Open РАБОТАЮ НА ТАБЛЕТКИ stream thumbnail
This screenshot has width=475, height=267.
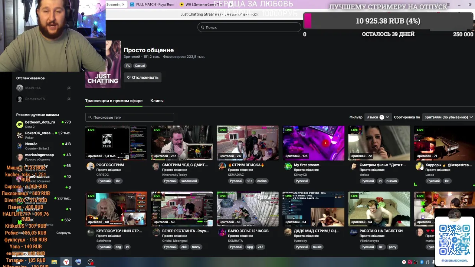coord(379,209)
